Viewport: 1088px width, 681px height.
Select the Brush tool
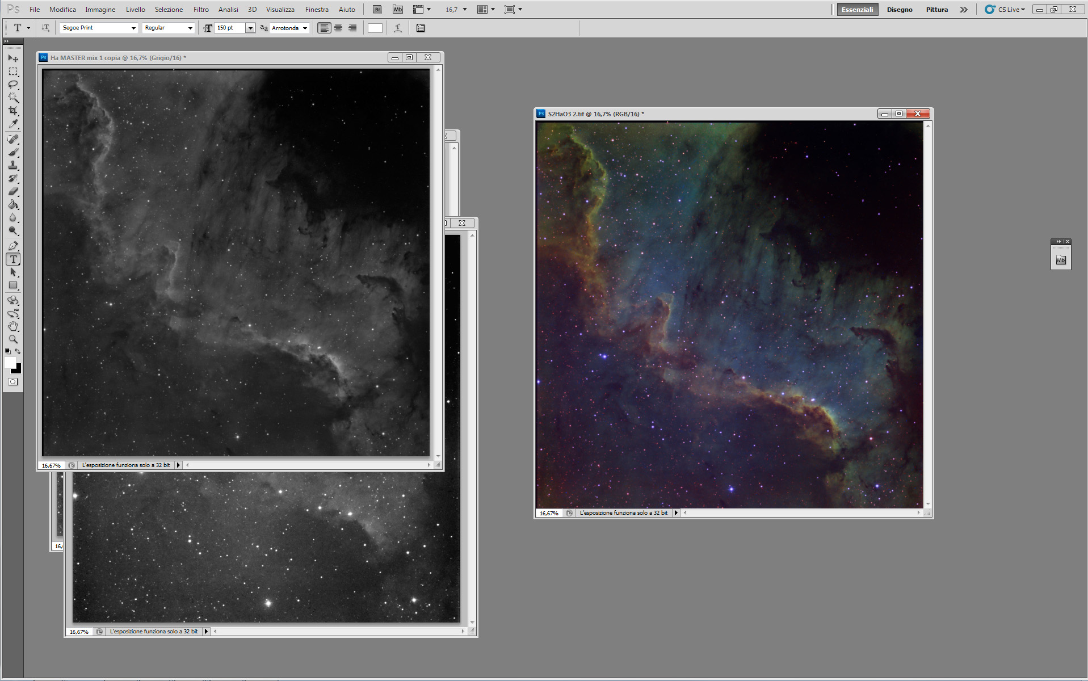point(13,152)
